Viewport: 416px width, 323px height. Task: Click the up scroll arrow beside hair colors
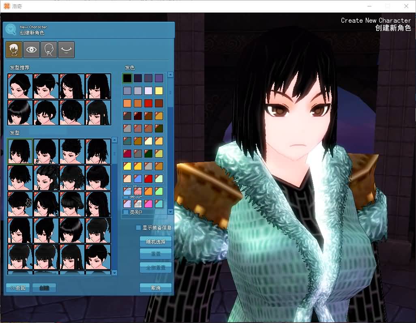(170, 75)
